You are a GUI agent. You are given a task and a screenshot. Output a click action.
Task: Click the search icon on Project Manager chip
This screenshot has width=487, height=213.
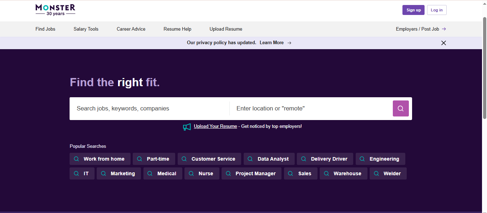(228, 173)
